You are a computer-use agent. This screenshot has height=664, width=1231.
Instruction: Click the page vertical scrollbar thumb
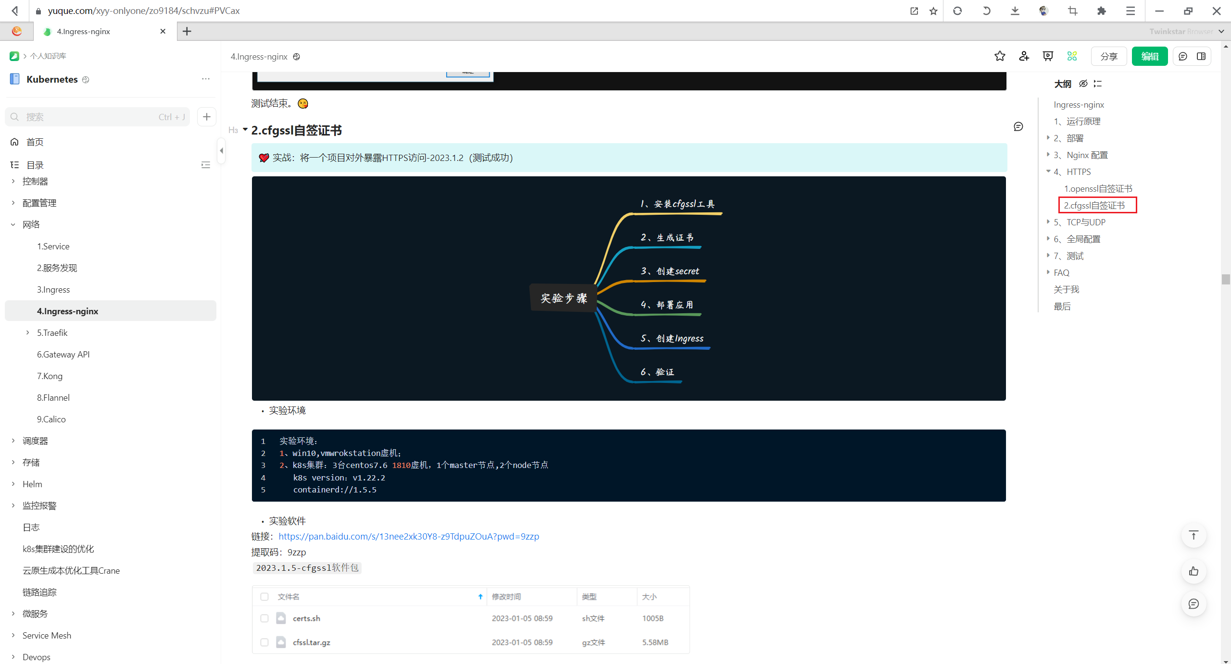1226,279
